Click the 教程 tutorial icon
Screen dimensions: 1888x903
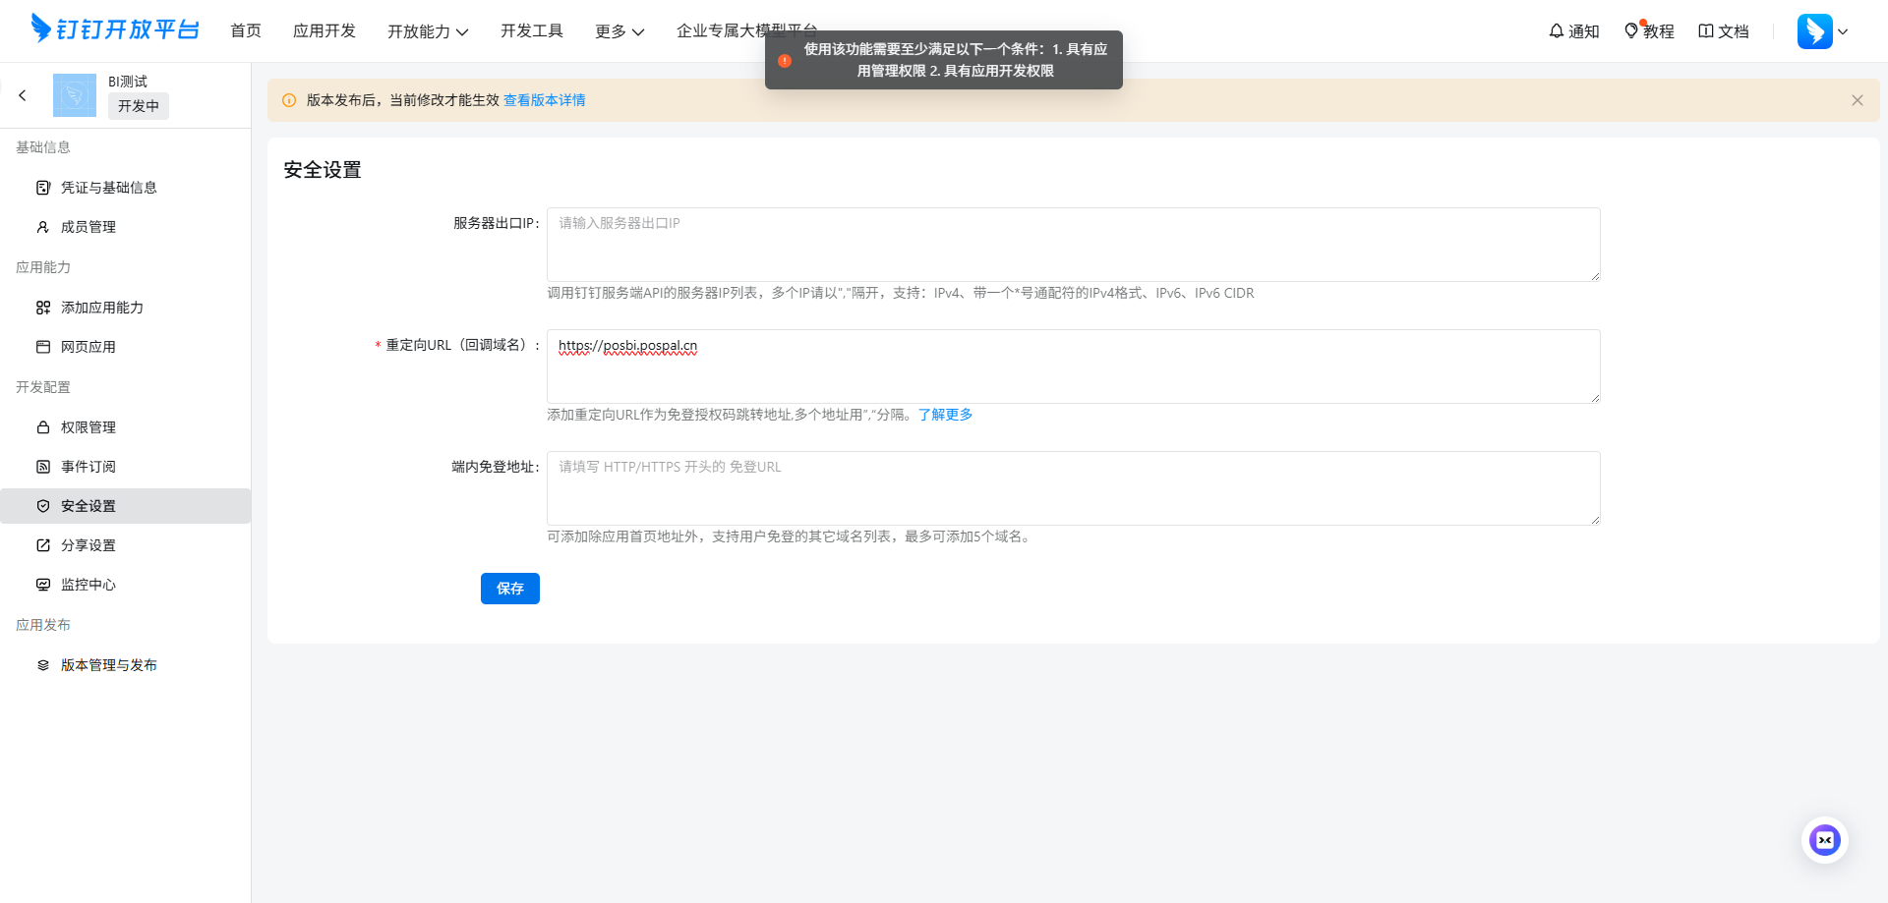pos(1648,30)
